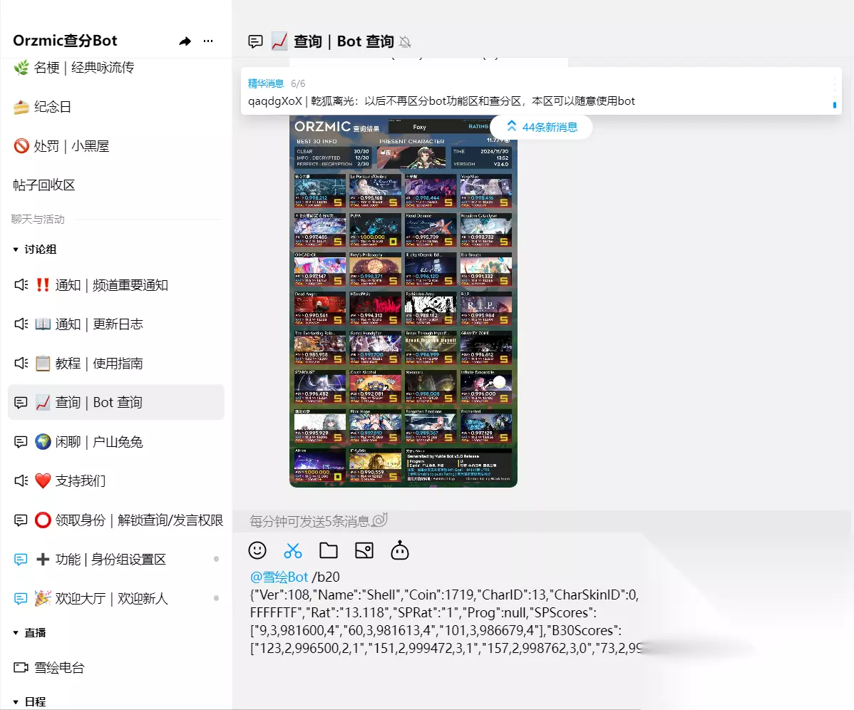Screen dimensions: 854x710
Task: Click the red exclamation icon on 频道重要通知
Action: (x=43, y=284)
